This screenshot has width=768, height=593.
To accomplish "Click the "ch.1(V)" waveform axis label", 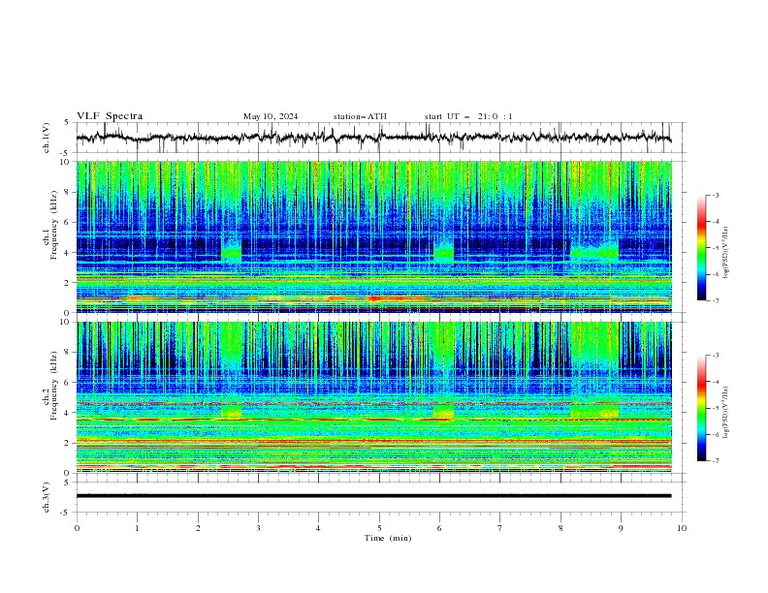I will point(47,138).
